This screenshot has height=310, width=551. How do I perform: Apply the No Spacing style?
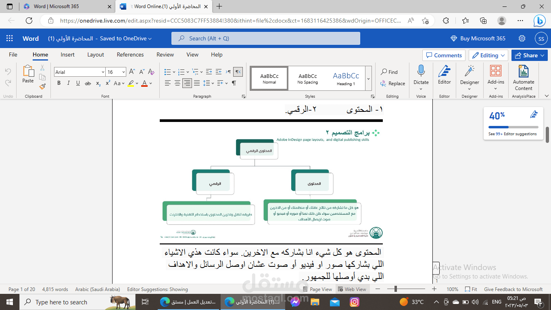click(308, 78)
